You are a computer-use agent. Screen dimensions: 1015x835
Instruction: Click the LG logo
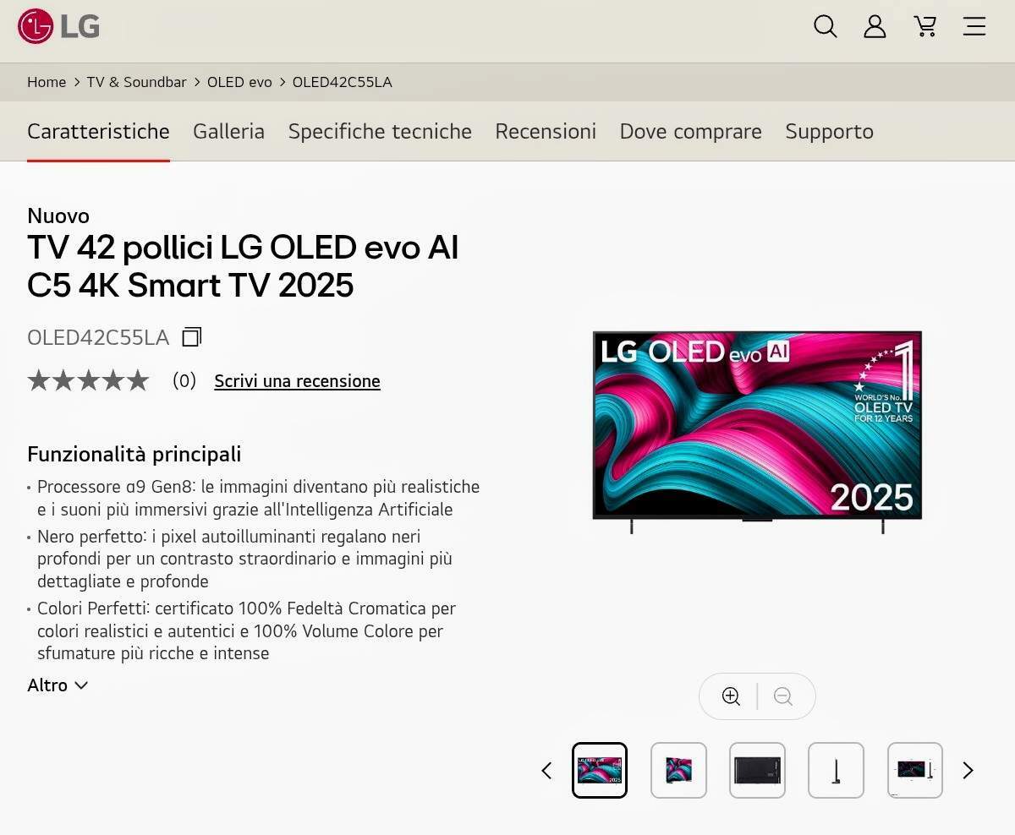coord(58,26)
